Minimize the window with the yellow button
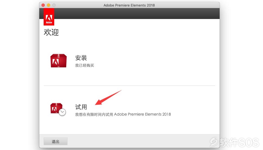The width and height of the screenshot is (263, 150). (49, 5)
